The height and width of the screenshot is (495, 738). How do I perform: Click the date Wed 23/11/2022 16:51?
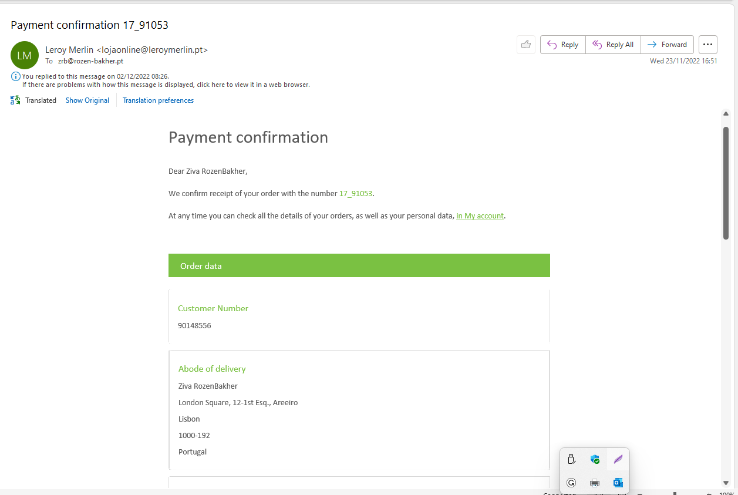tap(683, 61)
